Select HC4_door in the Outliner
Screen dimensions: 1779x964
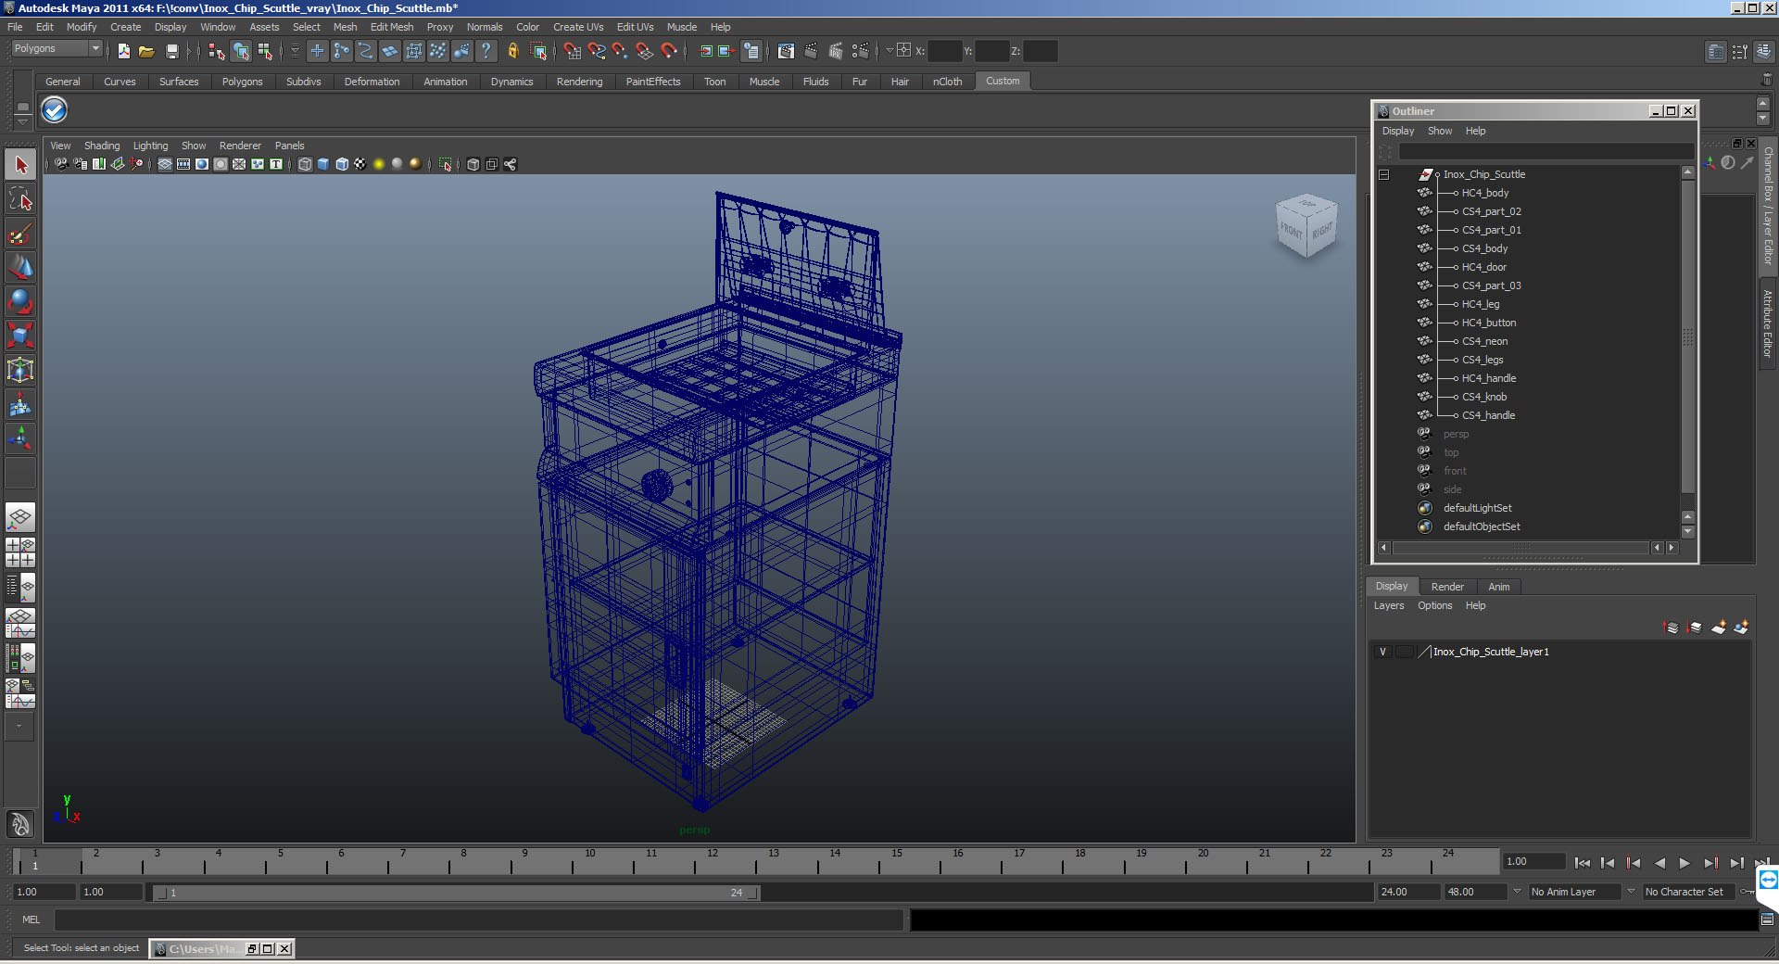pyautogui.click(x=1484, y=267)
